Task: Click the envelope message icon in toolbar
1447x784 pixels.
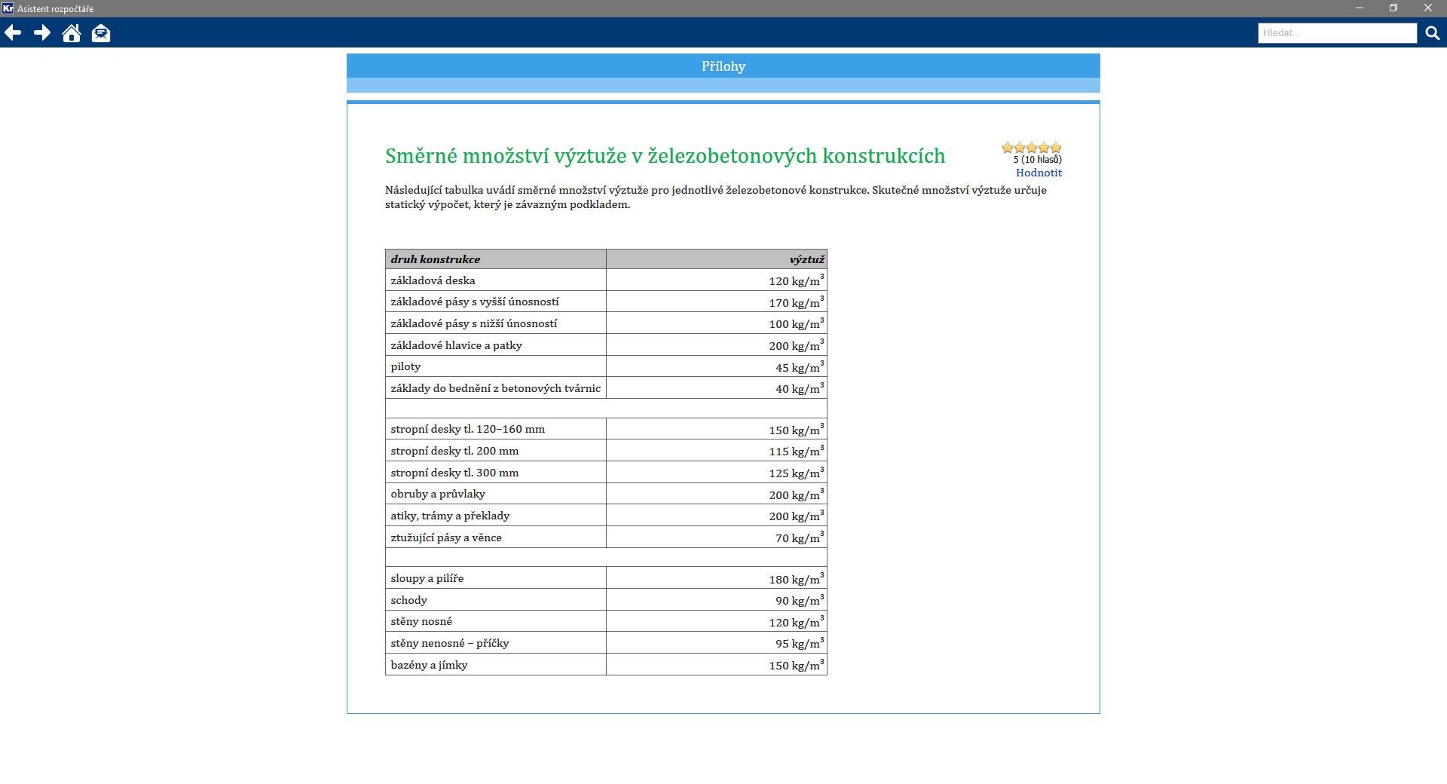Action: pos(100,33)
